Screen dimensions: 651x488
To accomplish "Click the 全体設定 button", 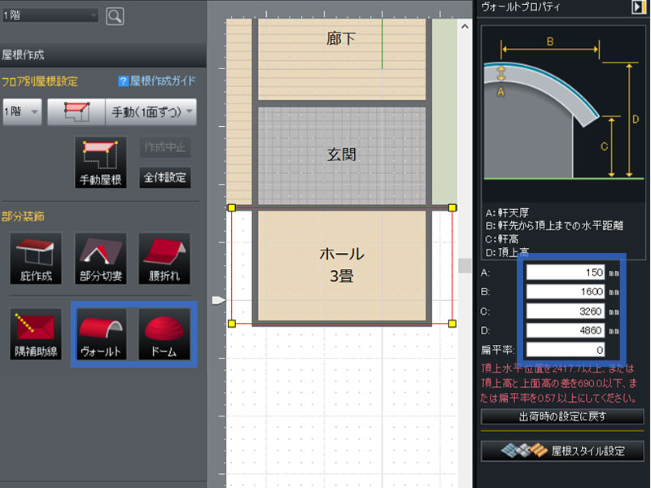I will (164, 177).
